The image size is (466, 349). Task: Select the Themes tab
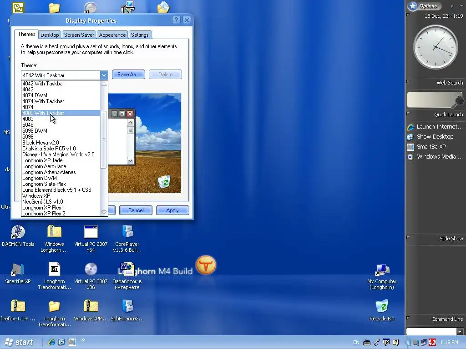(26, 34)
